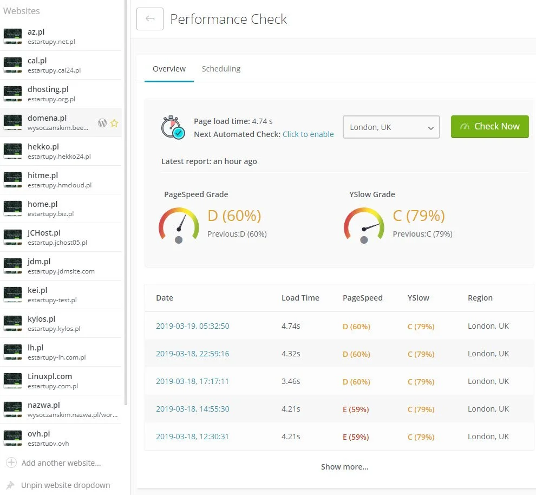The image size is (536, 495).
Task: Open report 2019-03-18, 14:55:30
Action: coord(192,409)
